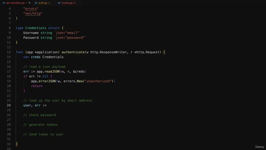Click the Go file icon on routes.go tab

[59, 3]
